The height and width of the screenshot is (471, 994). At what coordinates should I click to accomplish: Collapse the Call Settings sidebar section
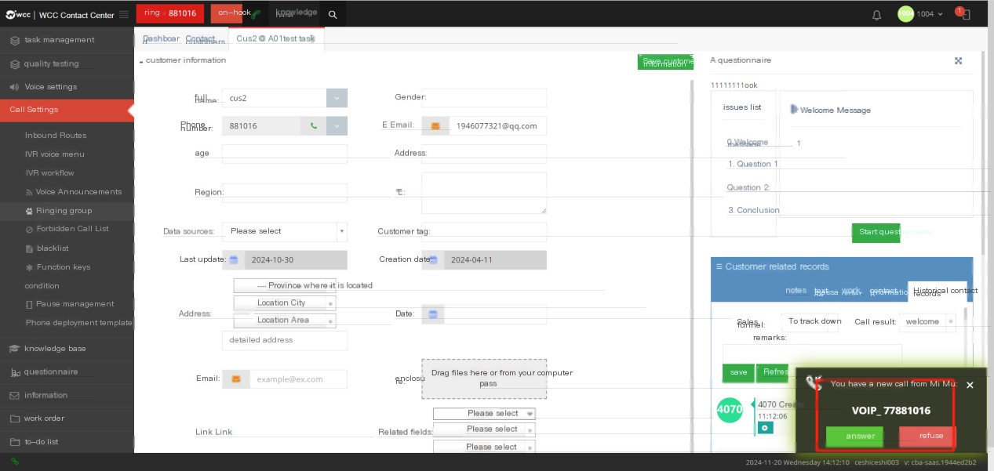[67, 110]
